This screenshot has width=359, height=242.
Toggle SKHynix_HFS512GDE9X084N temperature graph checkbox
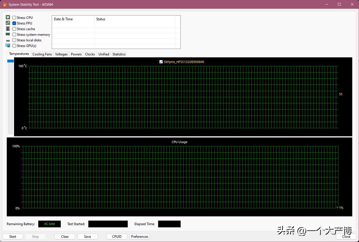(x=161, y=62)
